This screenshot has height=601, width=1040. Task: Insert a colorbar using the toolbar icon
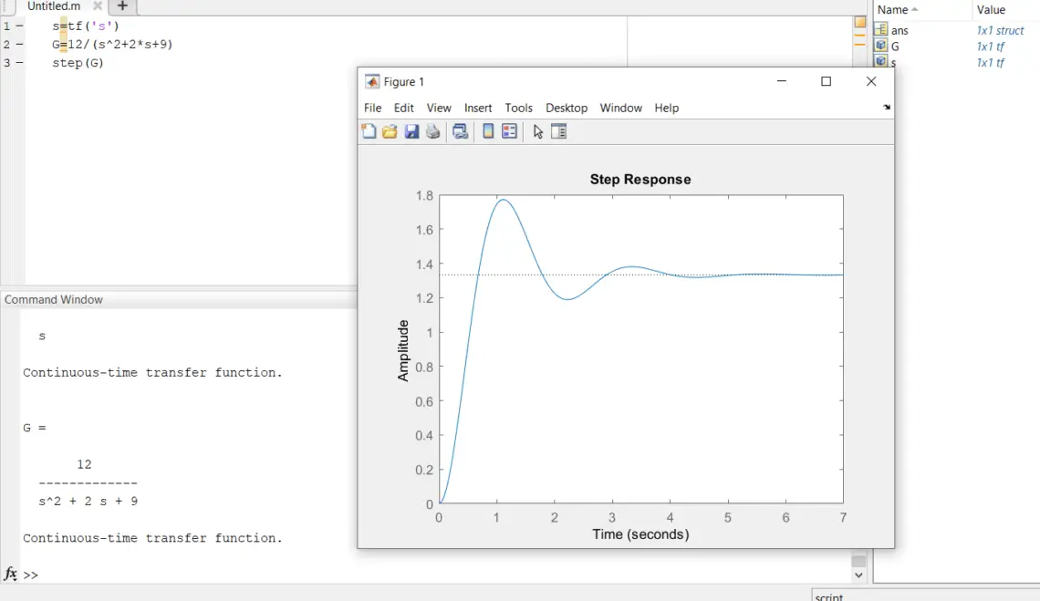click(488, 131)
